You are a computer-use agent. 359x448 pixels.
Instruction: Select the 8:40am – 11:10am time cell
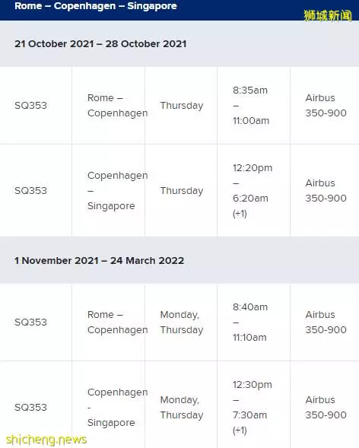click(x=250, y=322)
